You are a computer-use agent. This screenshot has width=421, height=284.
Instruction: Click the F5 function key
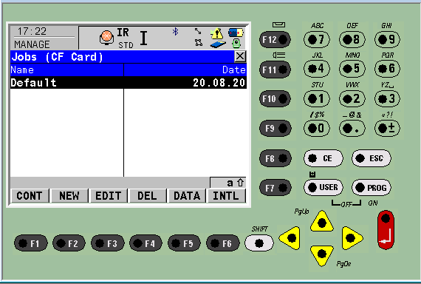[x=184, y=243]
